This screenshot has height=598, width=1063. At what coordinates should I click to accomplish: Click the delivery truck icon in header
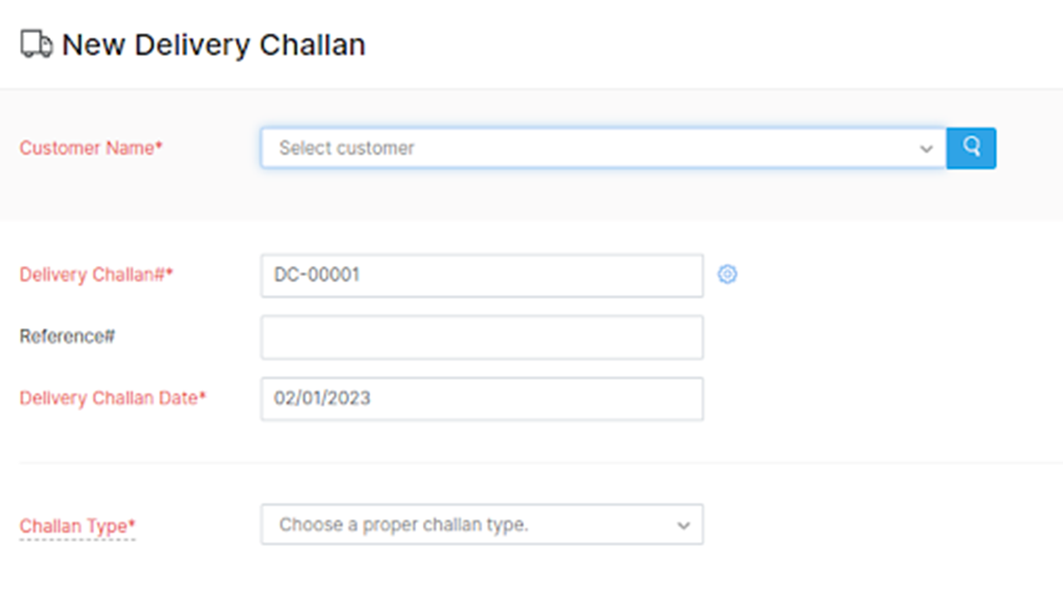[x=36, y=44]
